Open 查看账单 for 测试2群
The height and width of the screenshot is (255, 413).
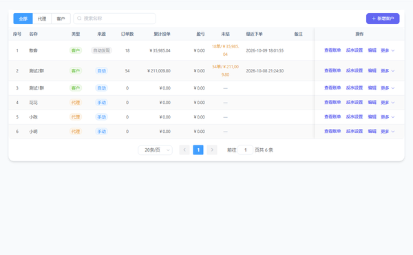point(332,71)
